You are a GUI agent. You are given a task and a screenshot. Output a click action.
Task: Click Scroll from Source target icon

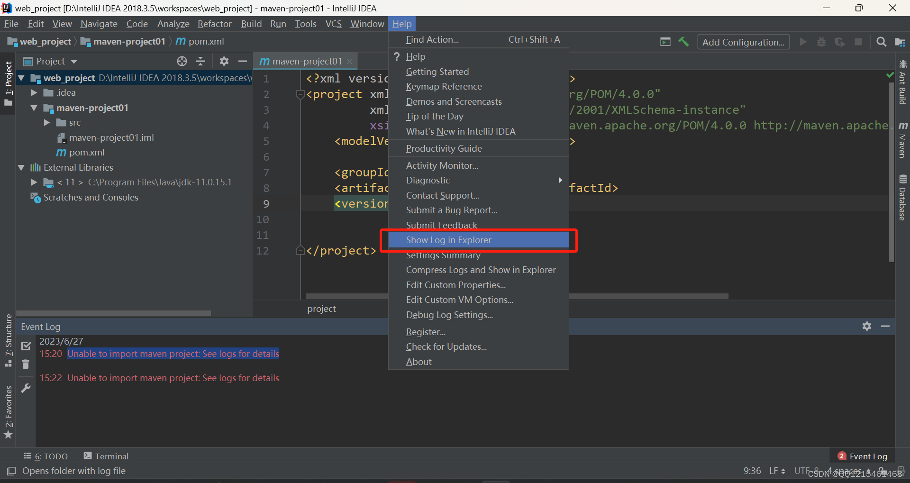point(182,61)
